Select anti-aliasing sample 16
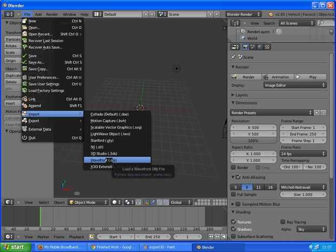This screenshot has height=252, width=336. coord(270,188)
